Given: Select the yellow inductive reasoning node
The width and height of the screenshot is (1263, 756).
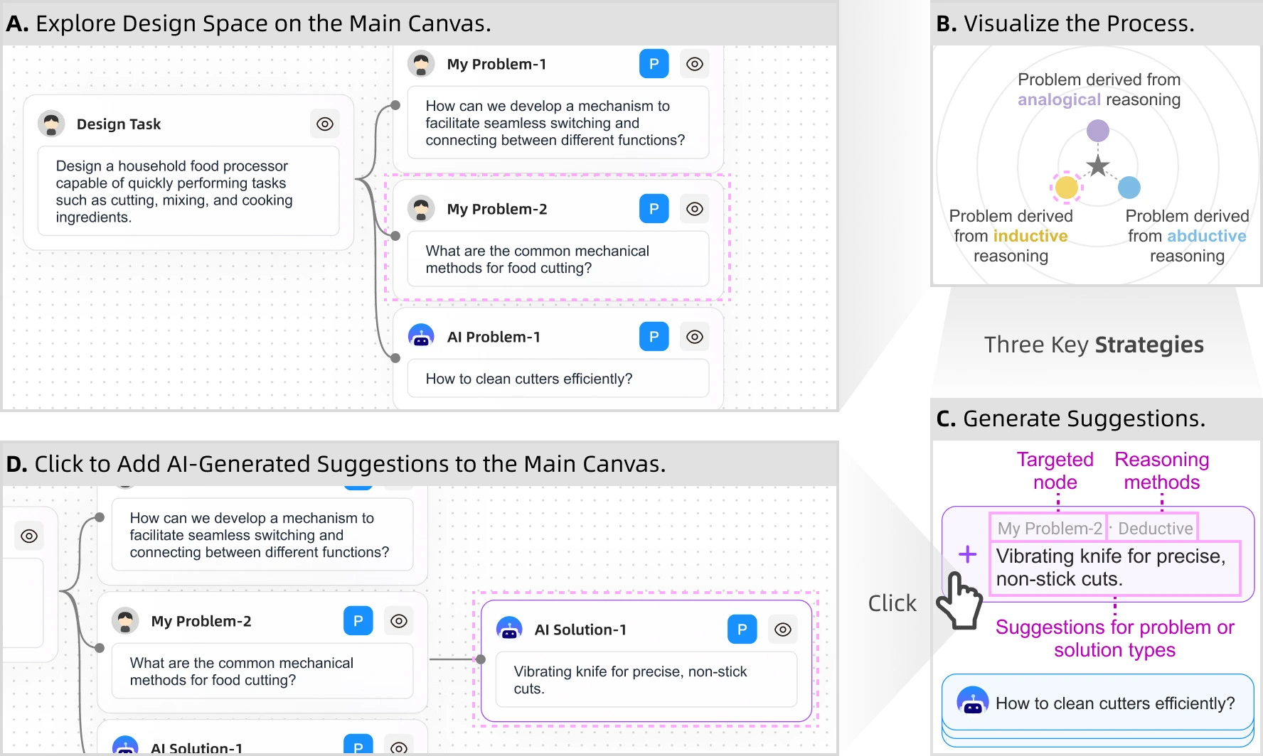Looking at the screenshot, I should (1066, 187).
